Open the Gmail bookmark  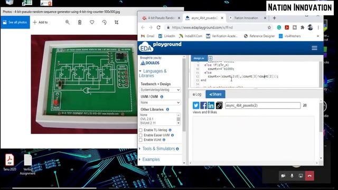(x=148, y=36)
